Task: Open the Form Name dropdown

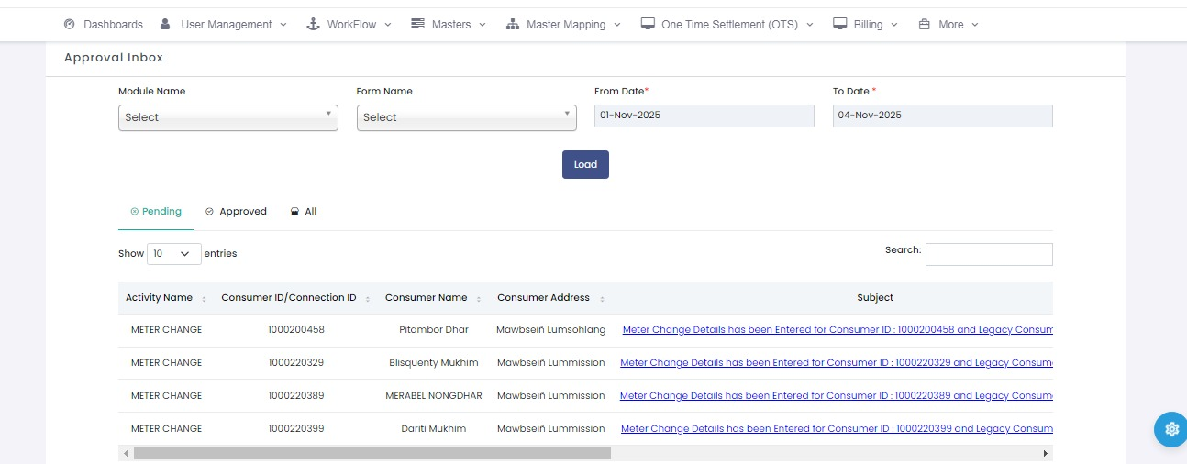Action: click(466, 117)
